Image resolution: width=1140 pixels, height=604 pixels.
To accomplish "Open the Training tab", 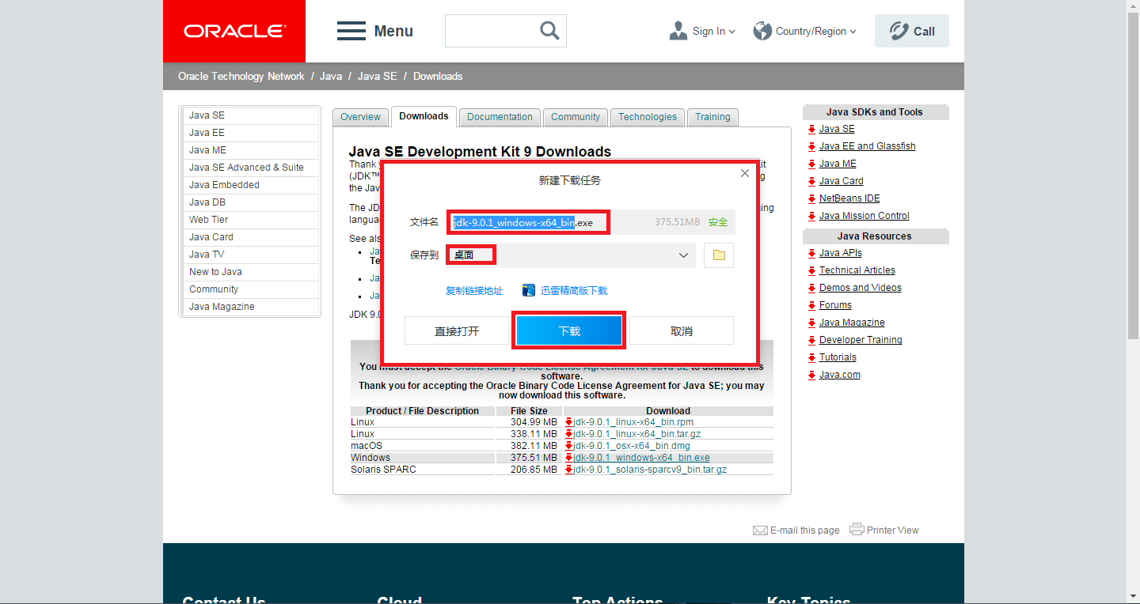I will [712, 117].
